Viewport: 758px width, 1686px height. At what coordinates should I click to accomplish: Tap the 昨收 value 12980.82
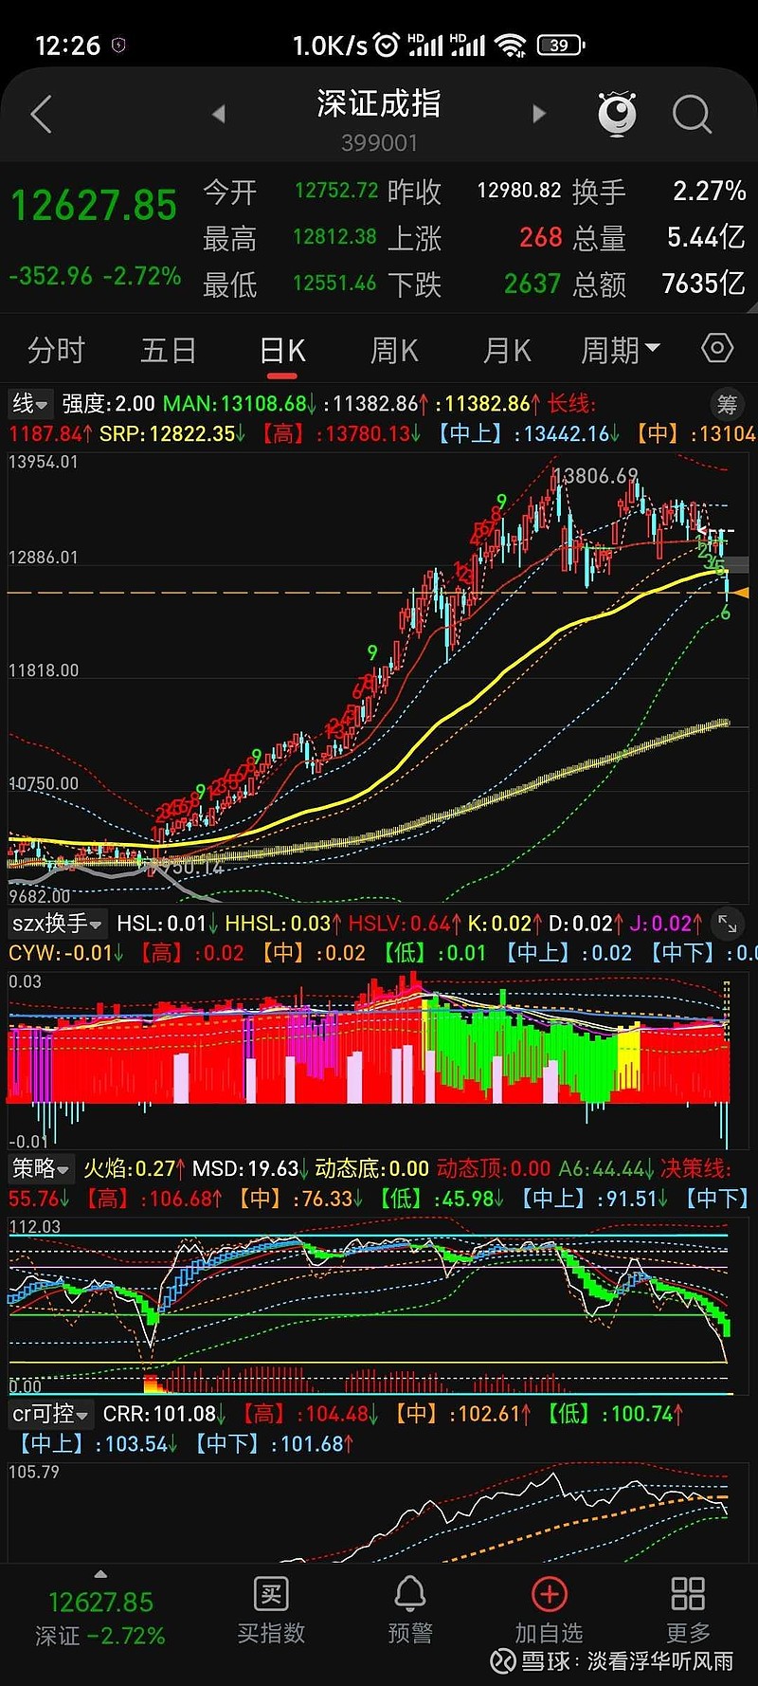pyautogui.click(x=519, y=191)
